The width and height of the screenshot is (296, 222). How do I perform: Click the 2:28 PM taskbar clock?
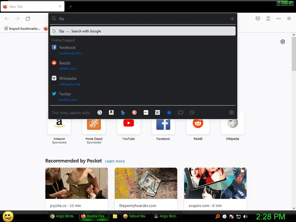[x=271, y=217]
